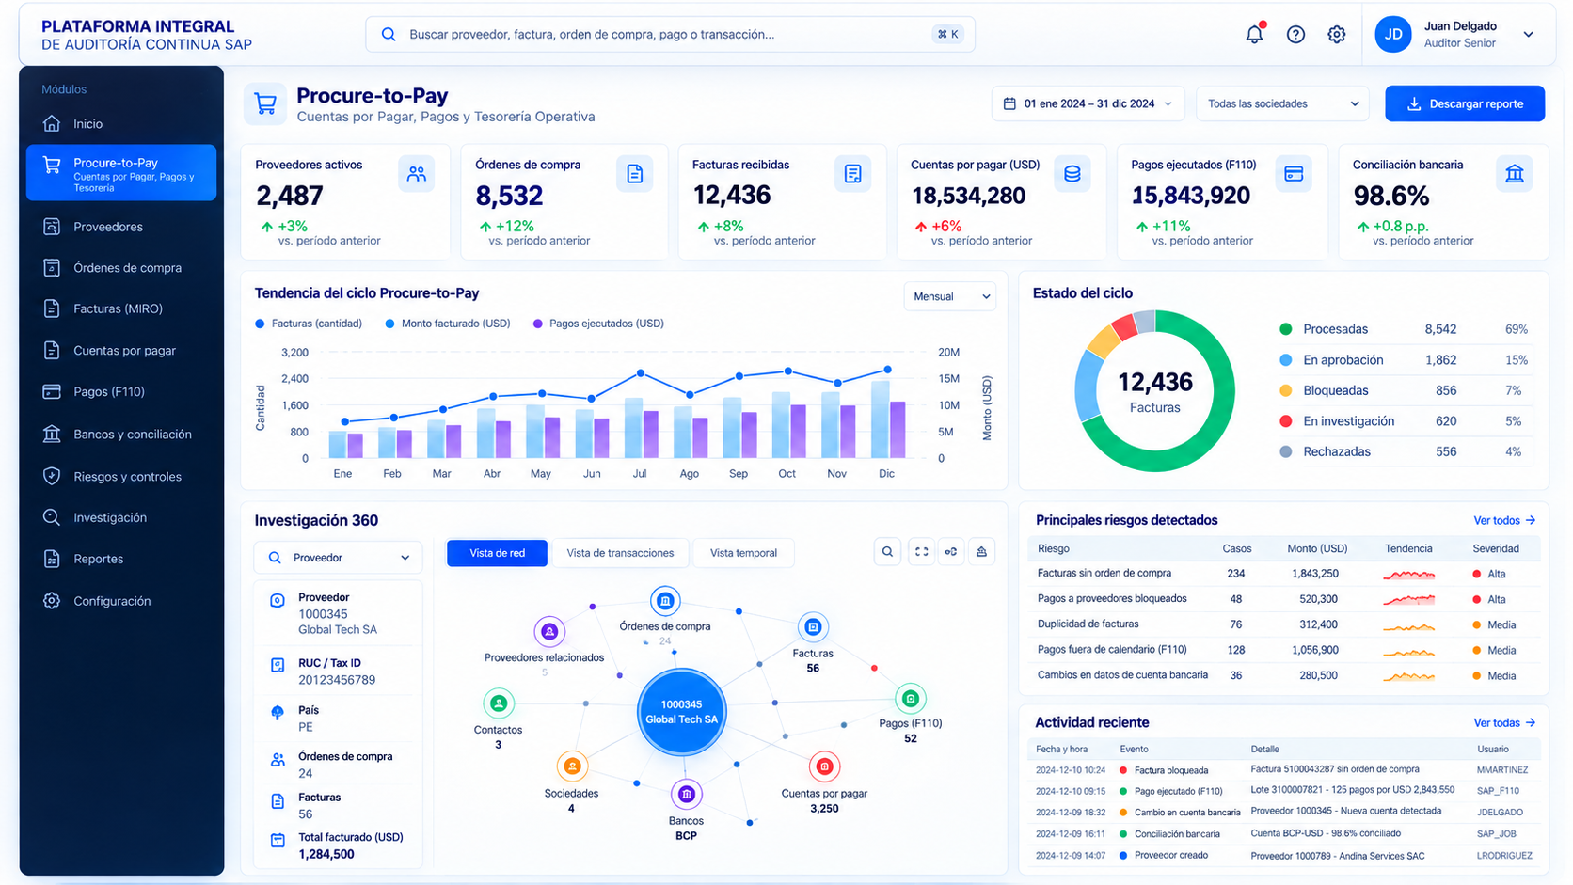Select the Órdenes de compra graph node
Screen dimensions: 1573x885
(x=665, y=600)
